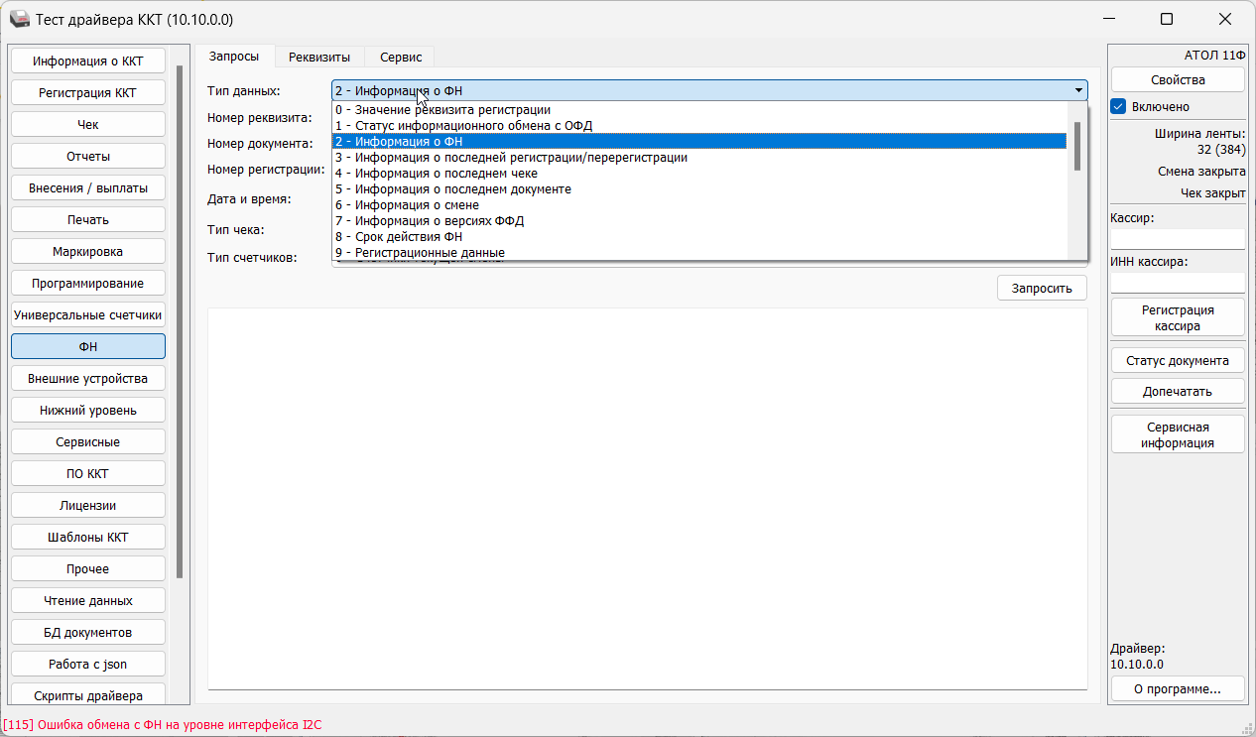The height and width of the screenshot is (737, 1256).
Task: Click the printer app icon in title bar
Action: click(x=20, y=20)
